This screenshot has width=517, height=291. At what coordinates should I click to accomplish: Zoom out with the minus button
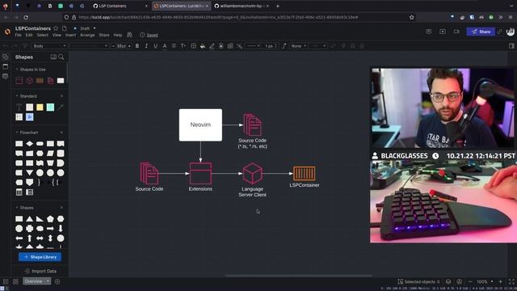(470, 282)
